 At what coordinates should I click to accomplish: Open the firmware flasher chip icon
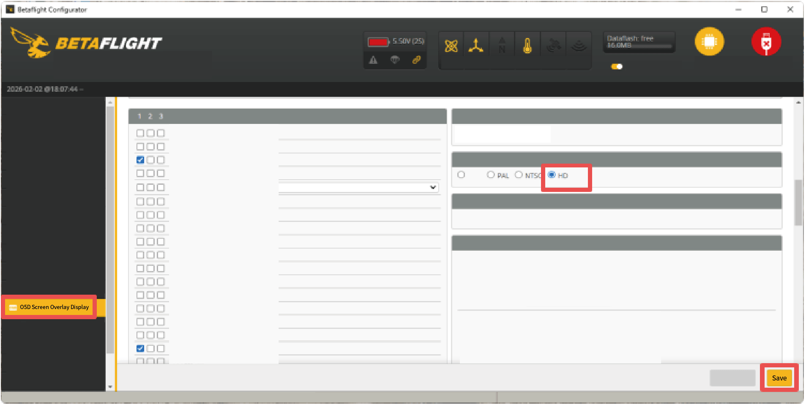click(709, 41)
